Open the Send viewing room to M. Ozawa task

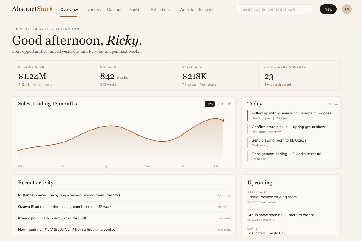click(x=291, y=142)
